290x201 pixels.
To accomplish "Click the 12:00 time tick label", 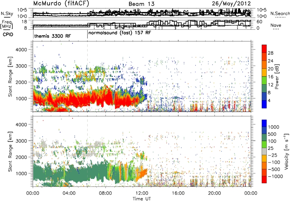I will tap(142, 193).
